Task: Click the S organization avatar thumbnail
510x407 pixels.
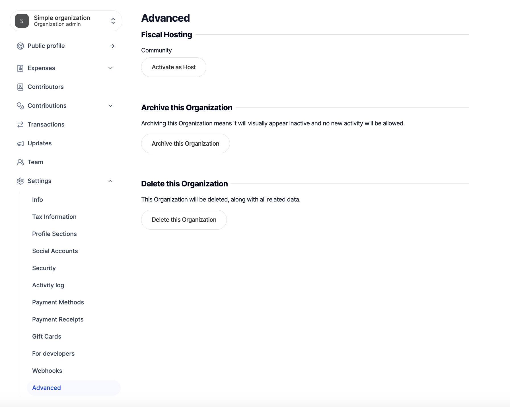Action: (x=22, y=21)
